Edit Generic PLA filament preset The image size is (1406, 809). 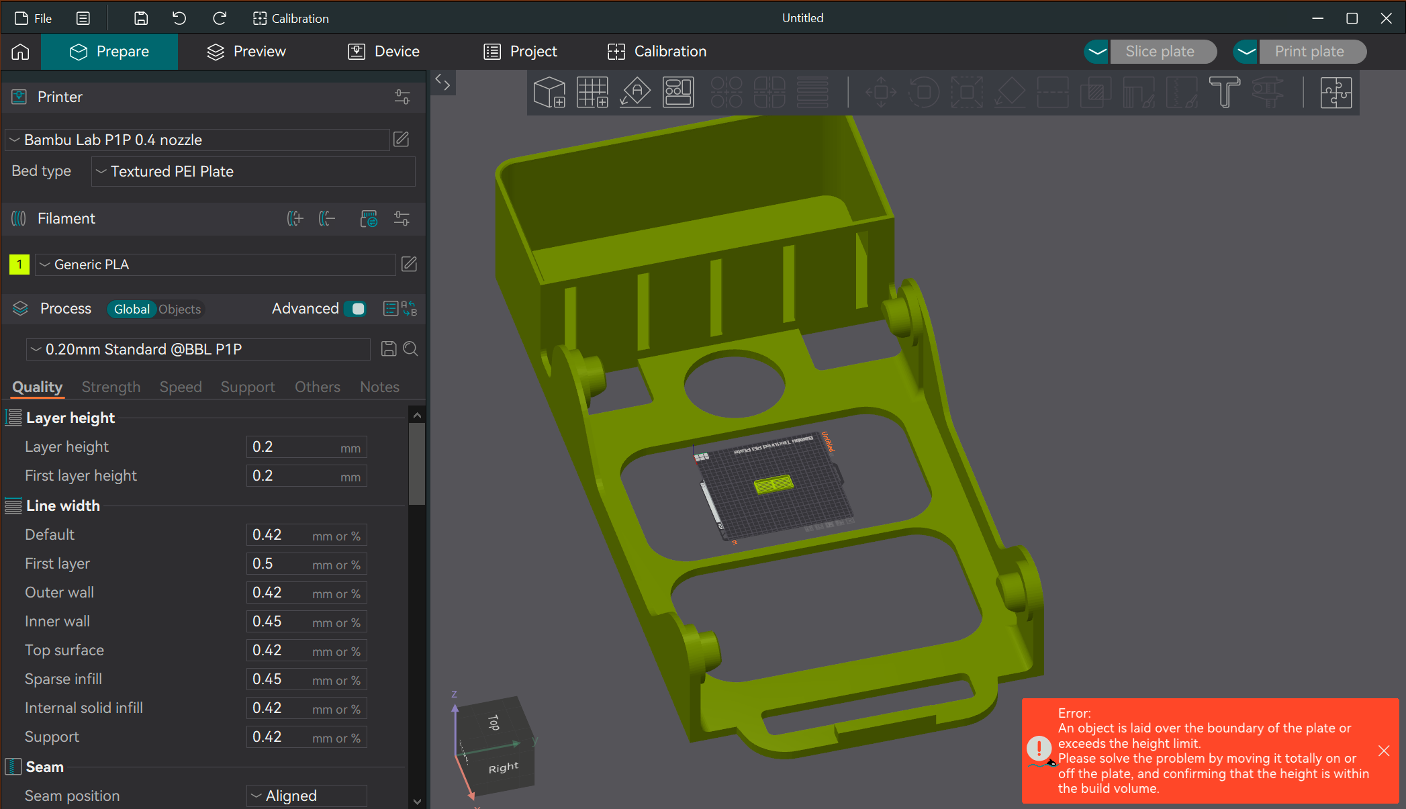[x=409, y=265]
